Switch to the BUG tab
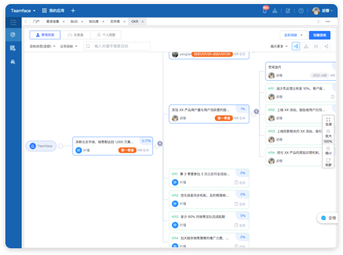Viewport: 343px width, 255px height. pos(74,22)
